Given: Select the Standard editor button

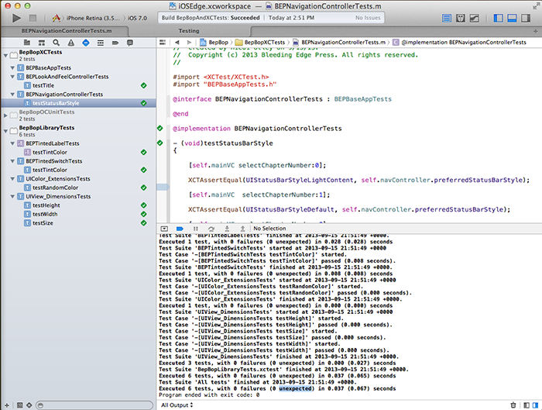Looking at the screenshot, I should pyautogui.click(x=447, y=18).
